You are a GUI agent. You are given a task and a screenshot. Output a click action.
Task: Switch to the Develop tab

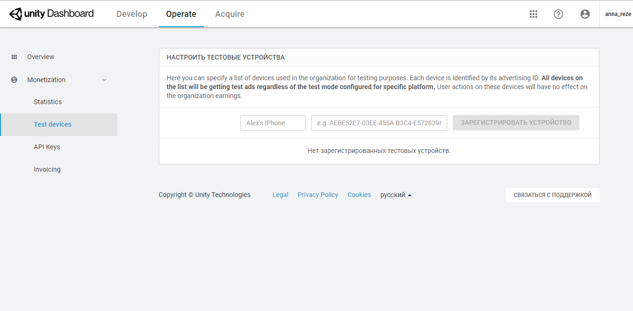pos(132,14)
